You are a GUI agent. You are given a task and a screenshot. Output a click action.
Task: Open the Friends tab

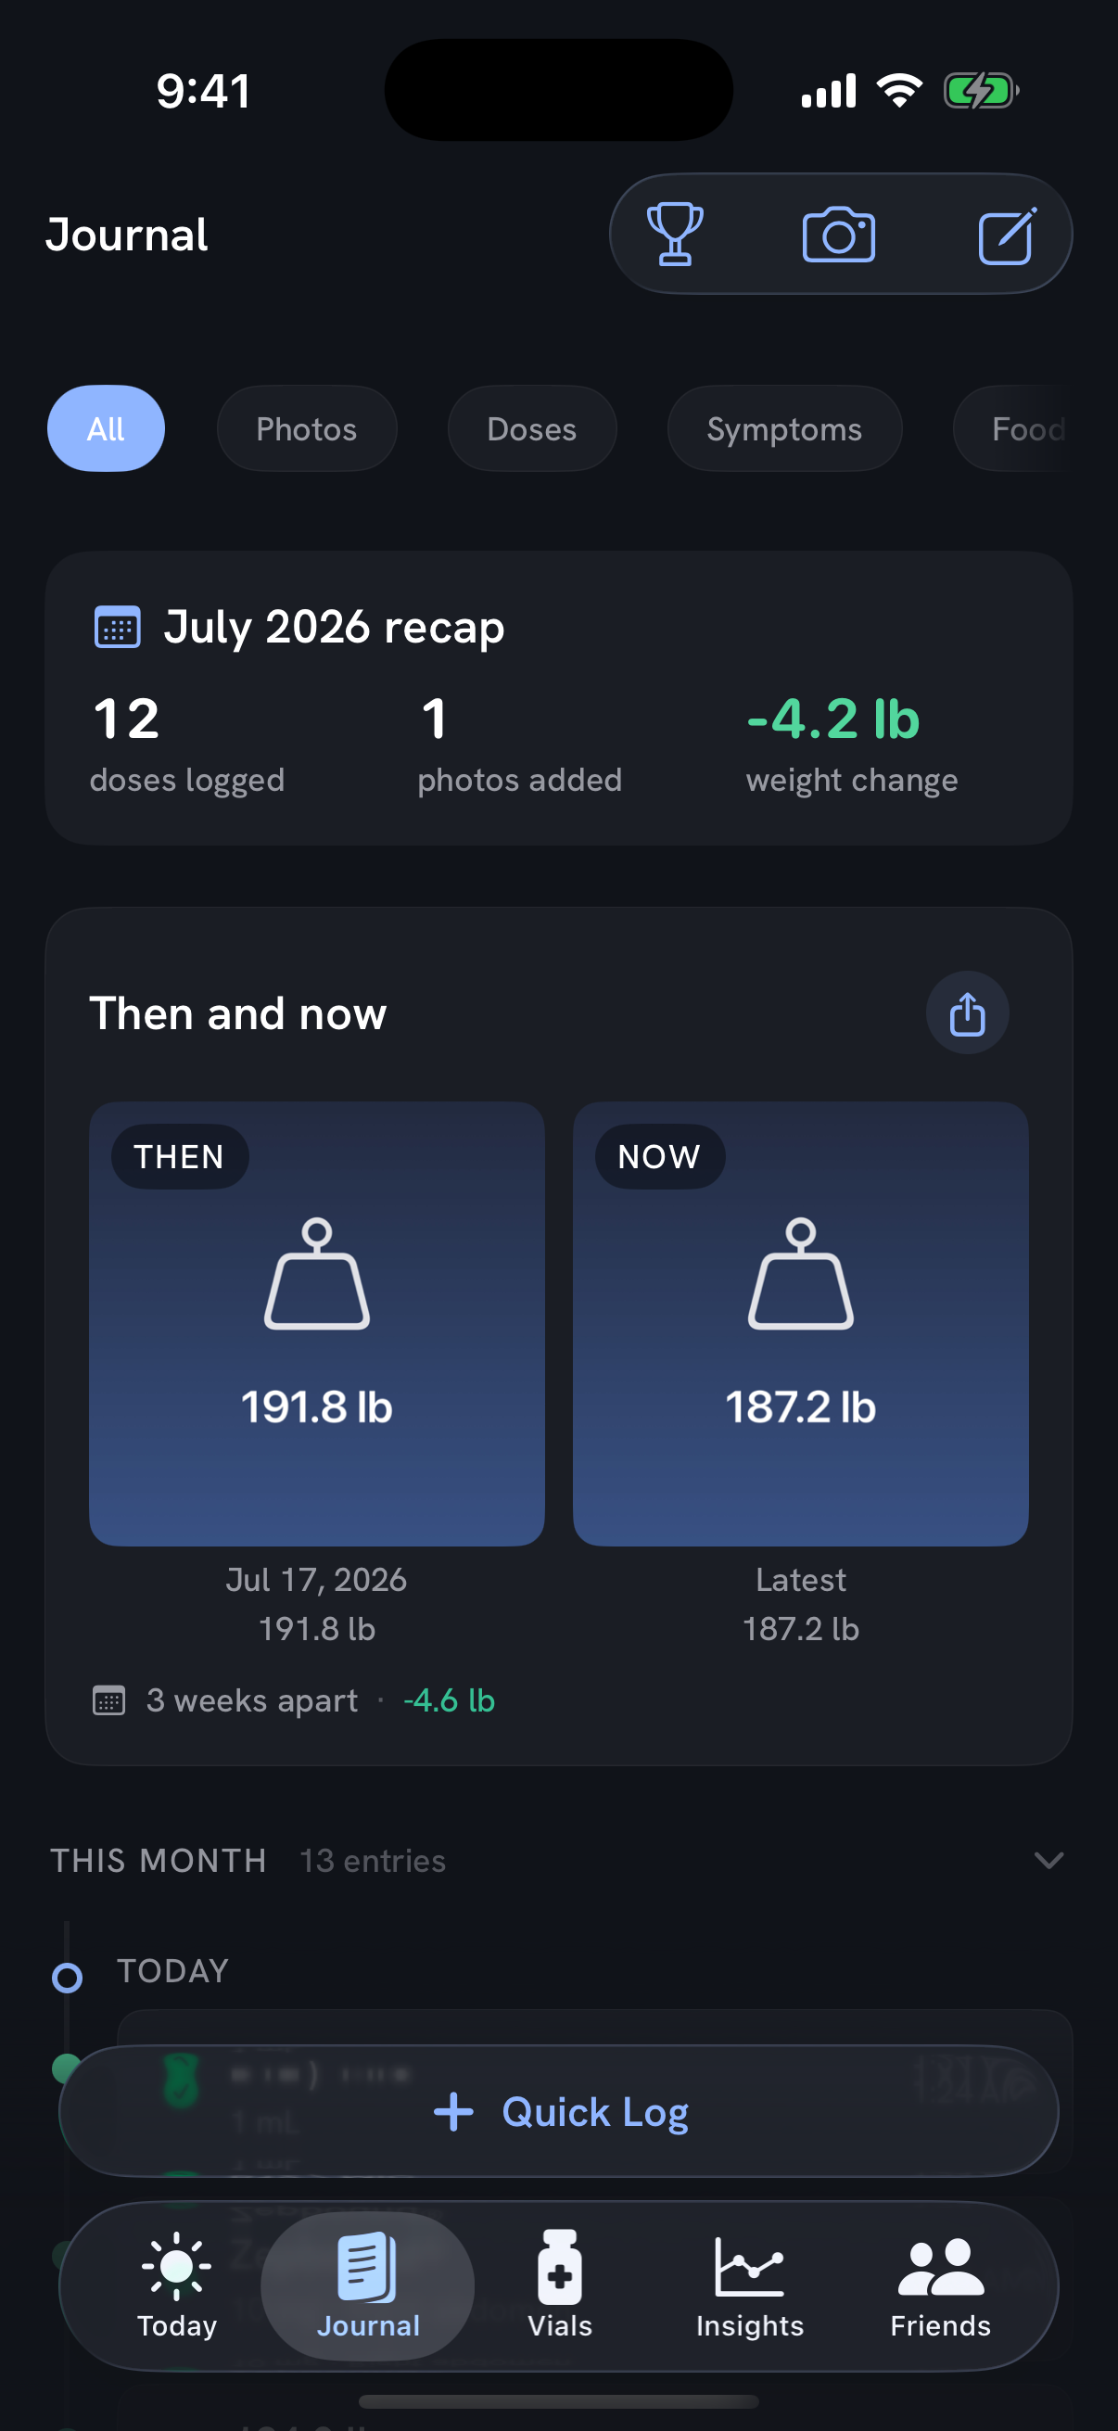point(941,2285)
